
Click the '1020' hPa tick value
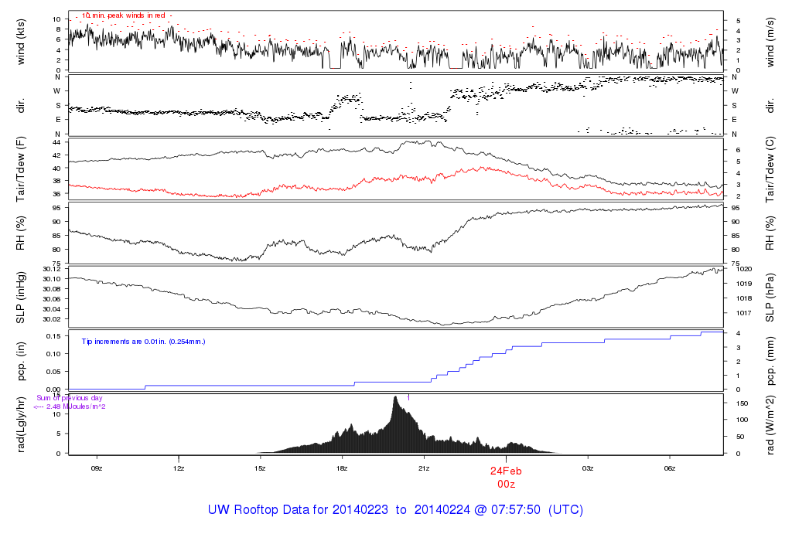click(x=744, y=269)
